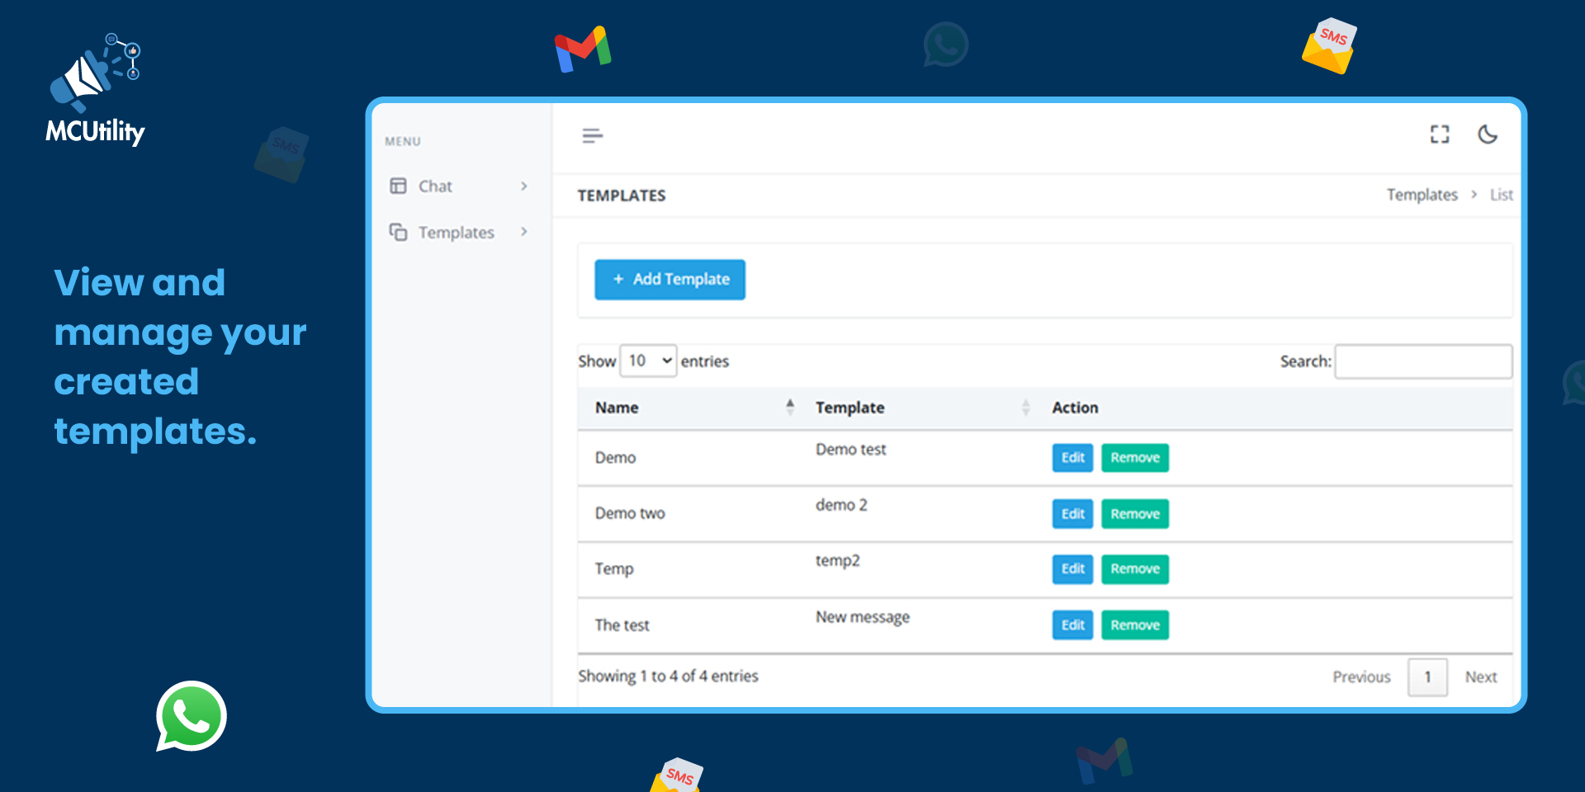Click the large WhatsApp icon at bottom left
1585x792 pixels.
pos(192,716)
